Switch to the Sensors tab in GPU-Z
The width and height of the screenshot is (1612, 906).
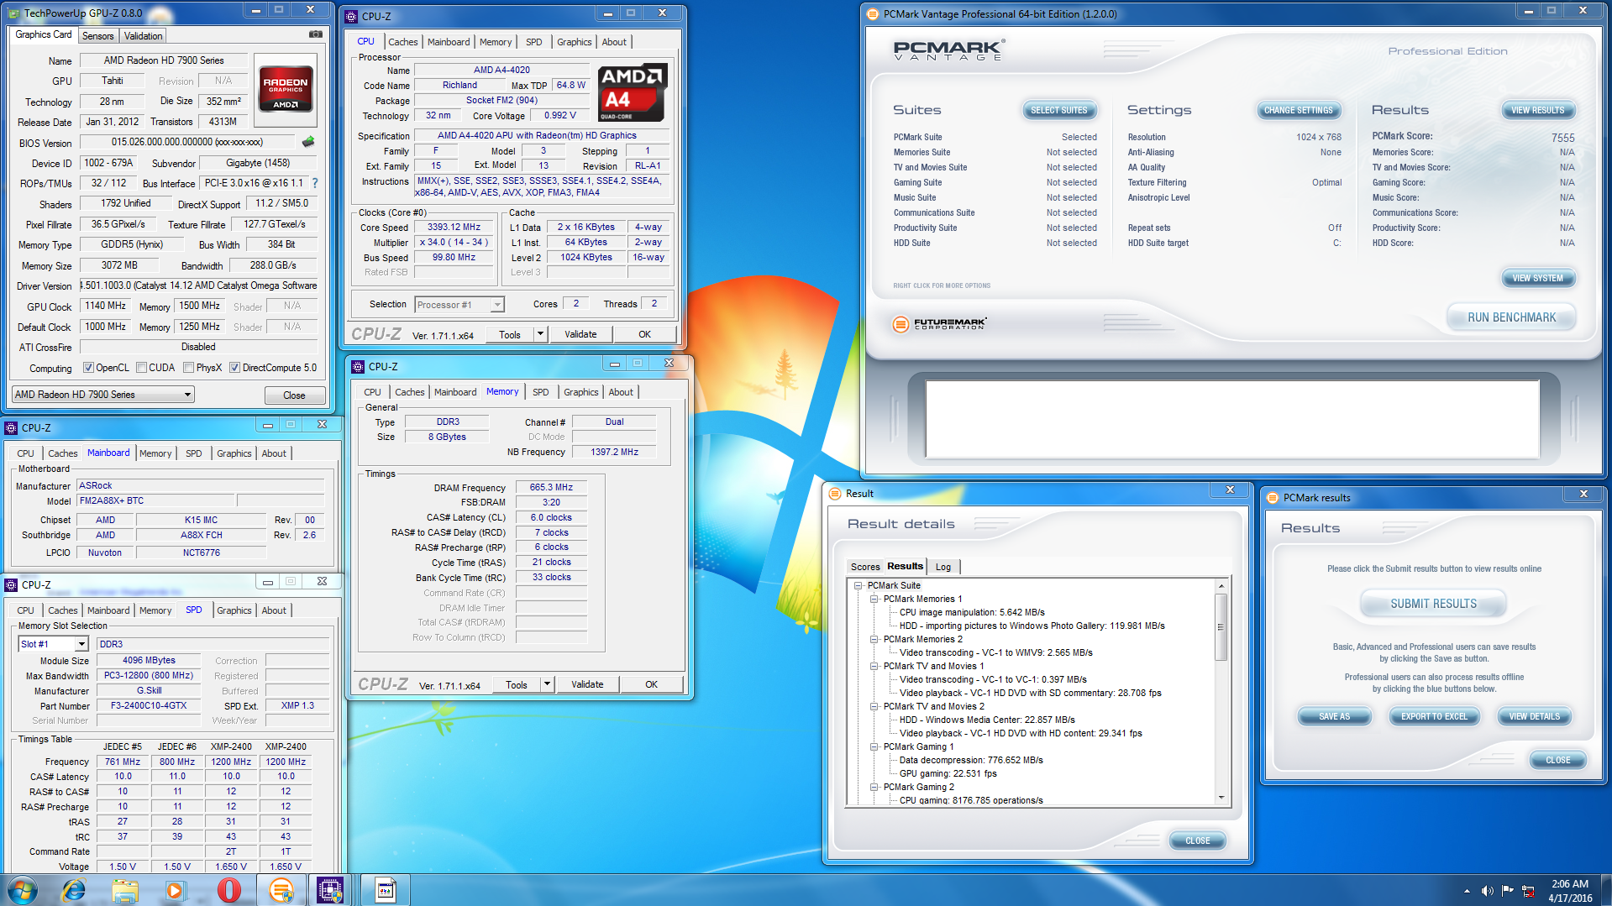tap(97, 36)
